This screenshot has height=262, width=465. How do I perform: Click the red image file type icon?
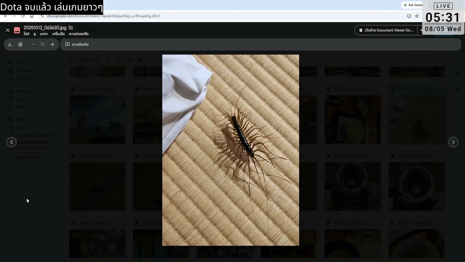tap(17, 30)
